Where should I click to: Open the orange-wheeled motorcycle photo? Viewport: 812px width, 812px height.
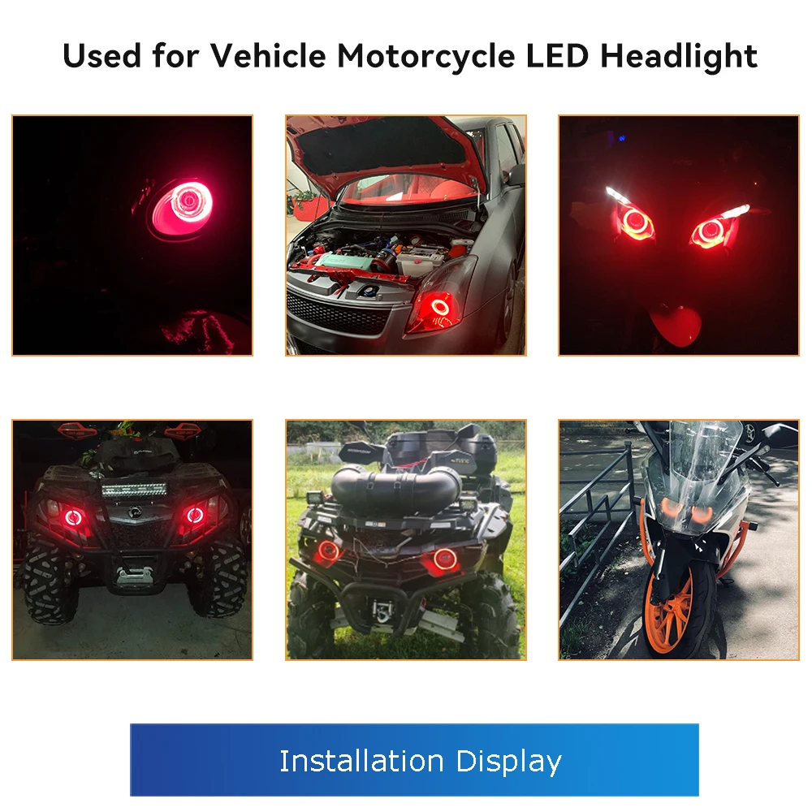point(678,540)
